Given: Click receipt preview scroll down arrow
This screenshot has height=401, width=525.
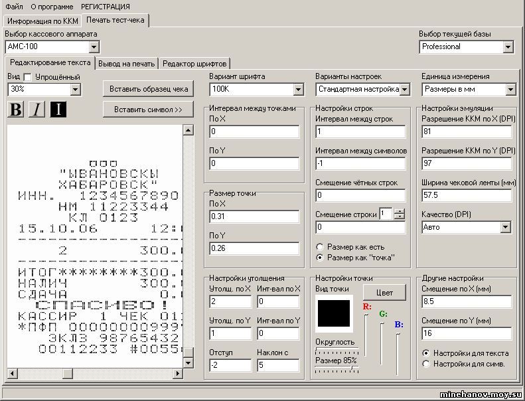Looking at the screenshot, I should (188, 362).
